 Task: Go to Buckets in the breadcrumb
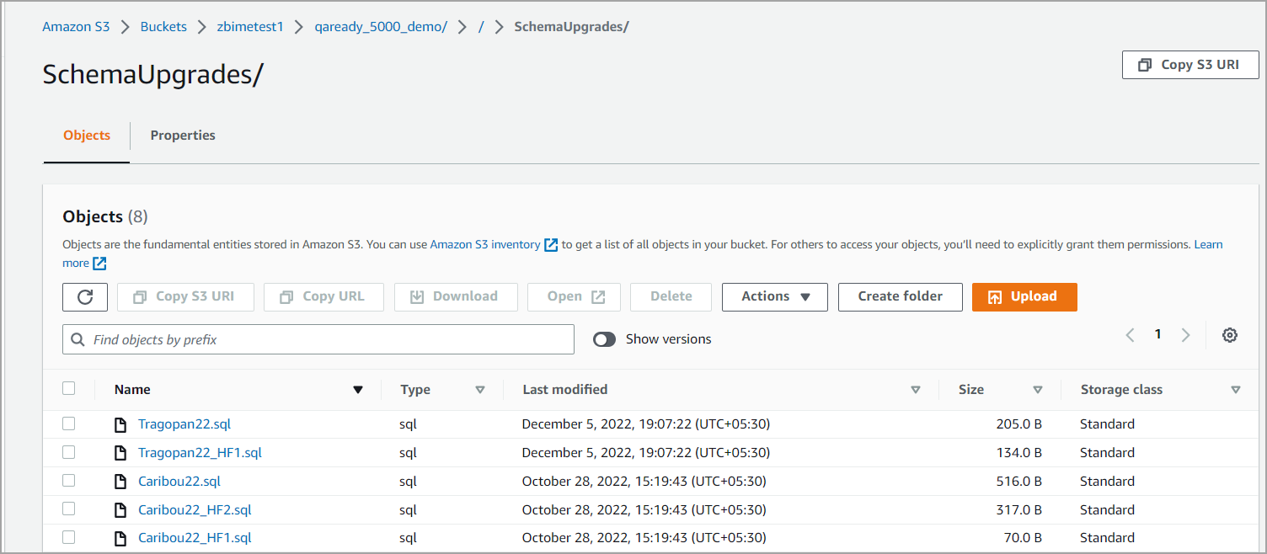point(163,27)
